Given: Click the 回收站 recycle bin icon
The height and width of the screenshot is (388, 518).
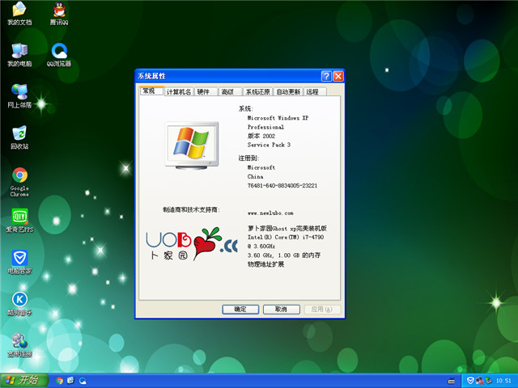Looking at the screenshot, I should (19, 137).
